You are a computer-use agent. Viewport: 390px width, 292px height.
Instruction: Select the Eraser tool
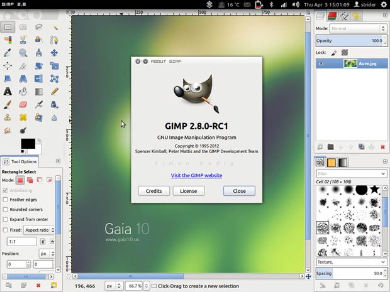coord(23,104)
